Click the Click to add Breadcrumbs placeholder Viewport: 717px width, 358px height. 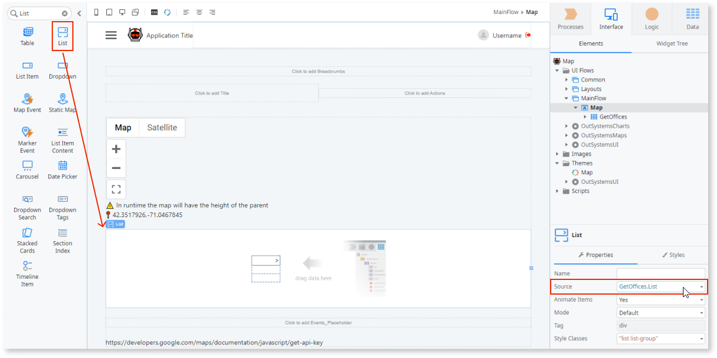click(317, 71)
